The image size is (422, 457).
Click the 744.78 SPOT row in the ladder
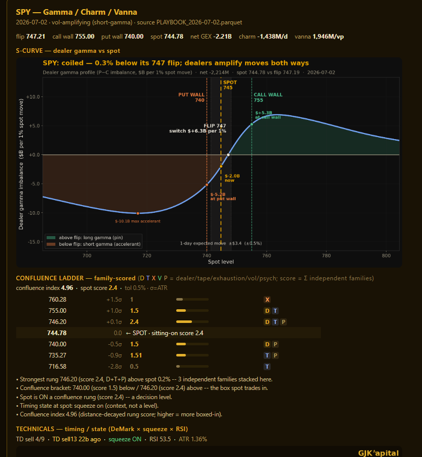169,333
